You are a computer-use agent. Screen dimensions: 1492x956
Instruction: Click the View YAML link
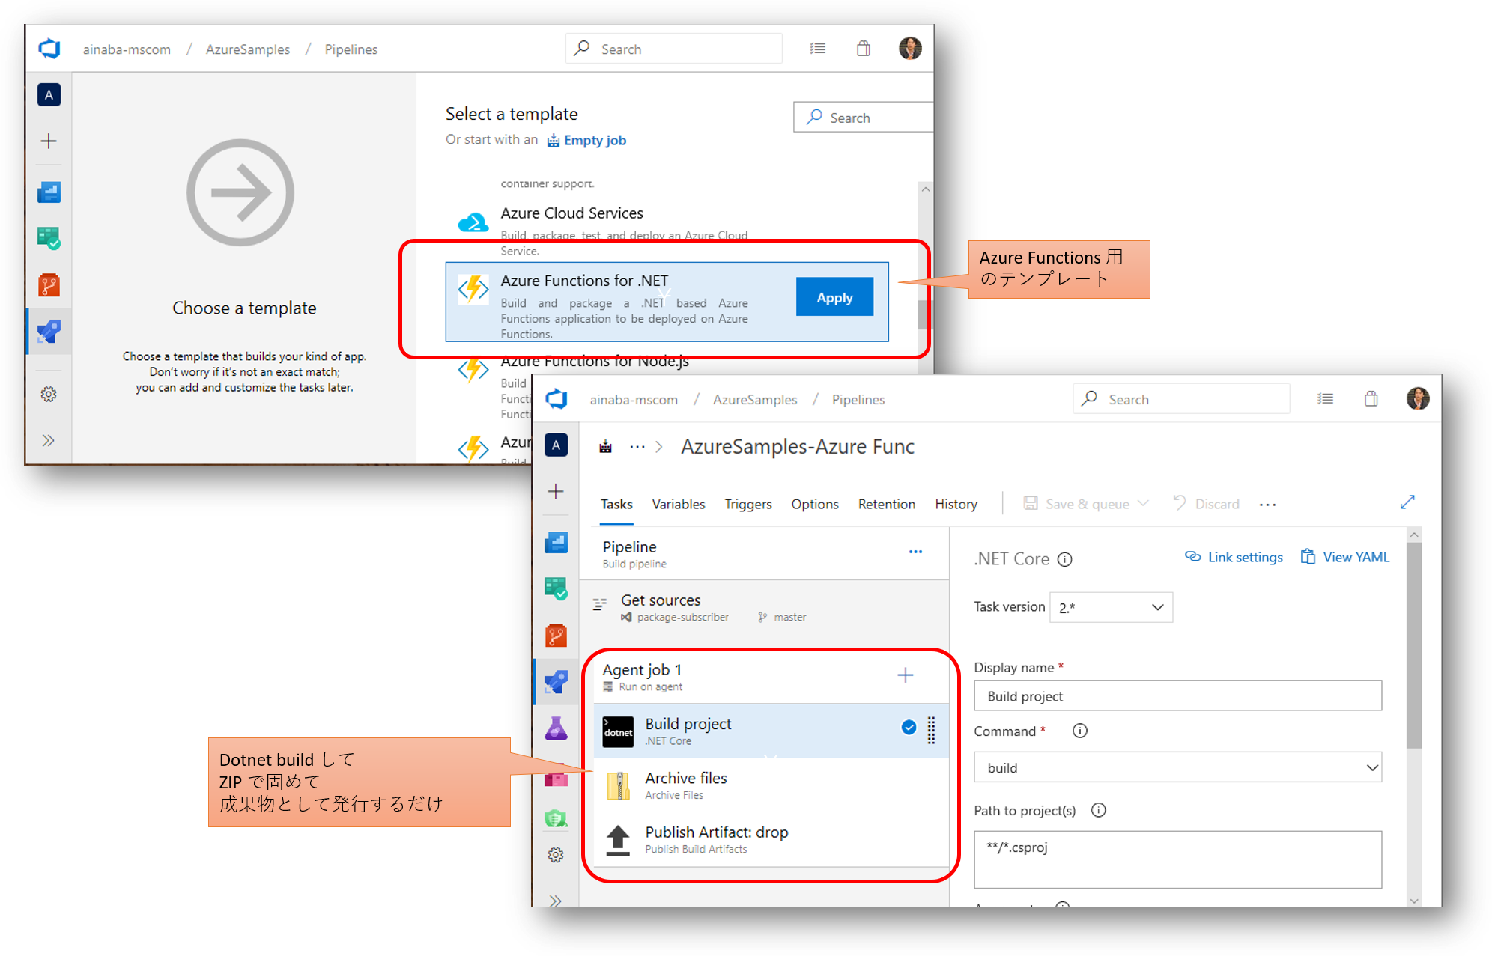tap(1353, 557)
